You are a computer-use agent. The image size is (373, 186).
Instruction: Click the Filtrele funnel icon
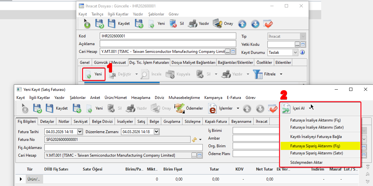[x=258, y=74]
